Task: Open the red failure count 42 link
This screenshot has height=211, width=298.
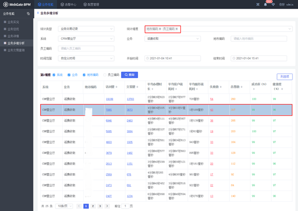Action: (x=211, y=110)
